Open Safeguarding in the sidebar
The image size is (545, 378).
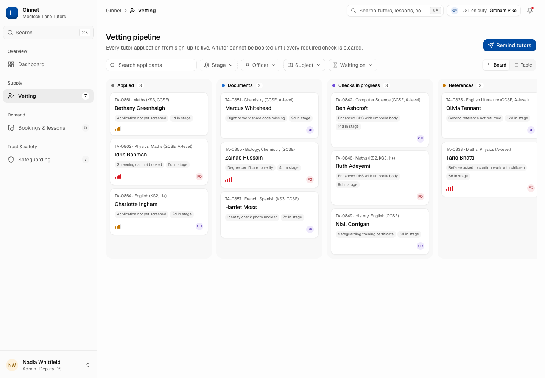click(48, 160)
